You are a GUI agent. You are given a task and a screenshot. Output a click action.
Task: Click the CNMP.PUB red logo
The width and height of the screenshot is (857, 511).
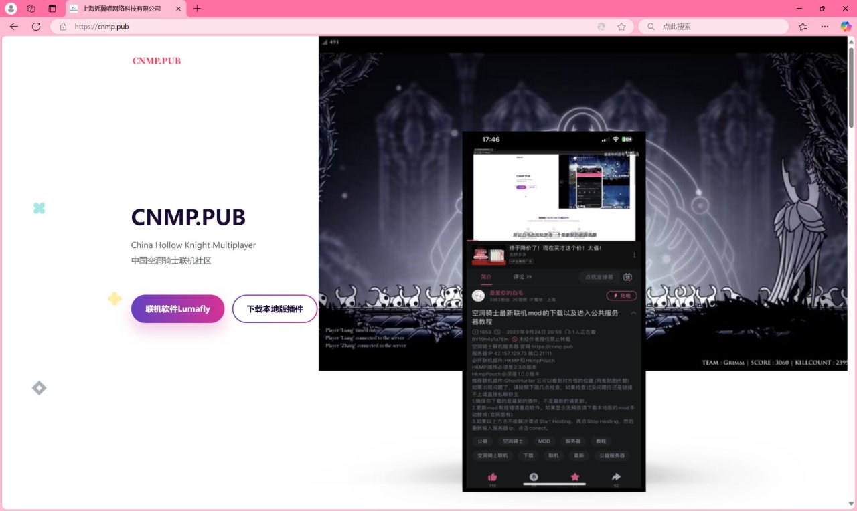point(157,60)
